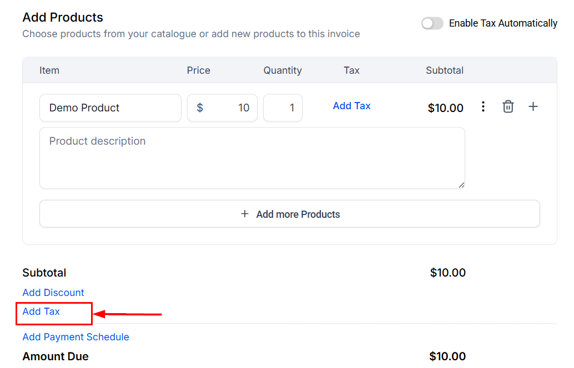The width and height of the screenshot is (574, 368).
Task: Click the Add Discount link
Action: tap(53, 293)
